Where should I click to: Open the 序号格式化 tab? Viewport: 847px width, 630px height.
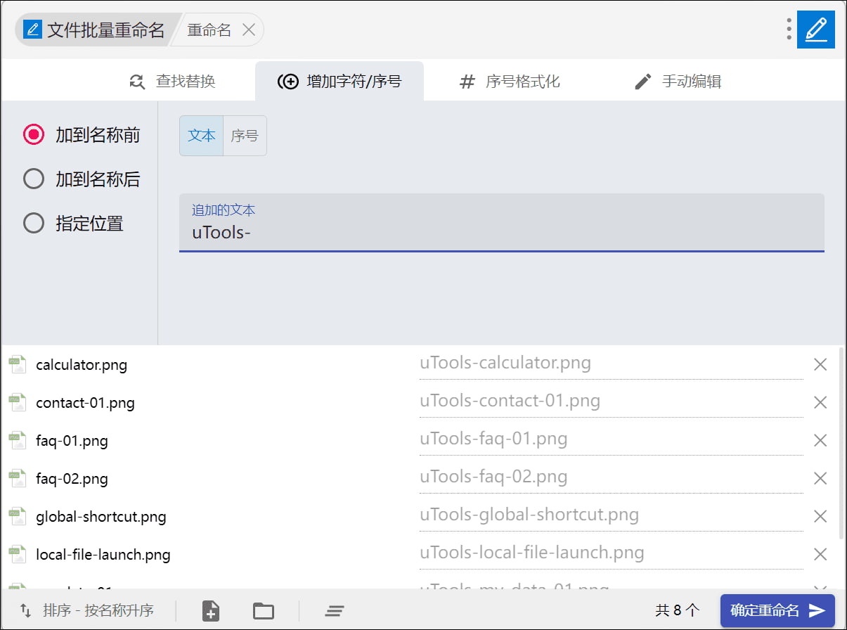(x=509, y=82)
